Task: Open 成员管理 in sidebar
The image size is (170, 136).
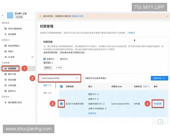Action: [10, 34]
